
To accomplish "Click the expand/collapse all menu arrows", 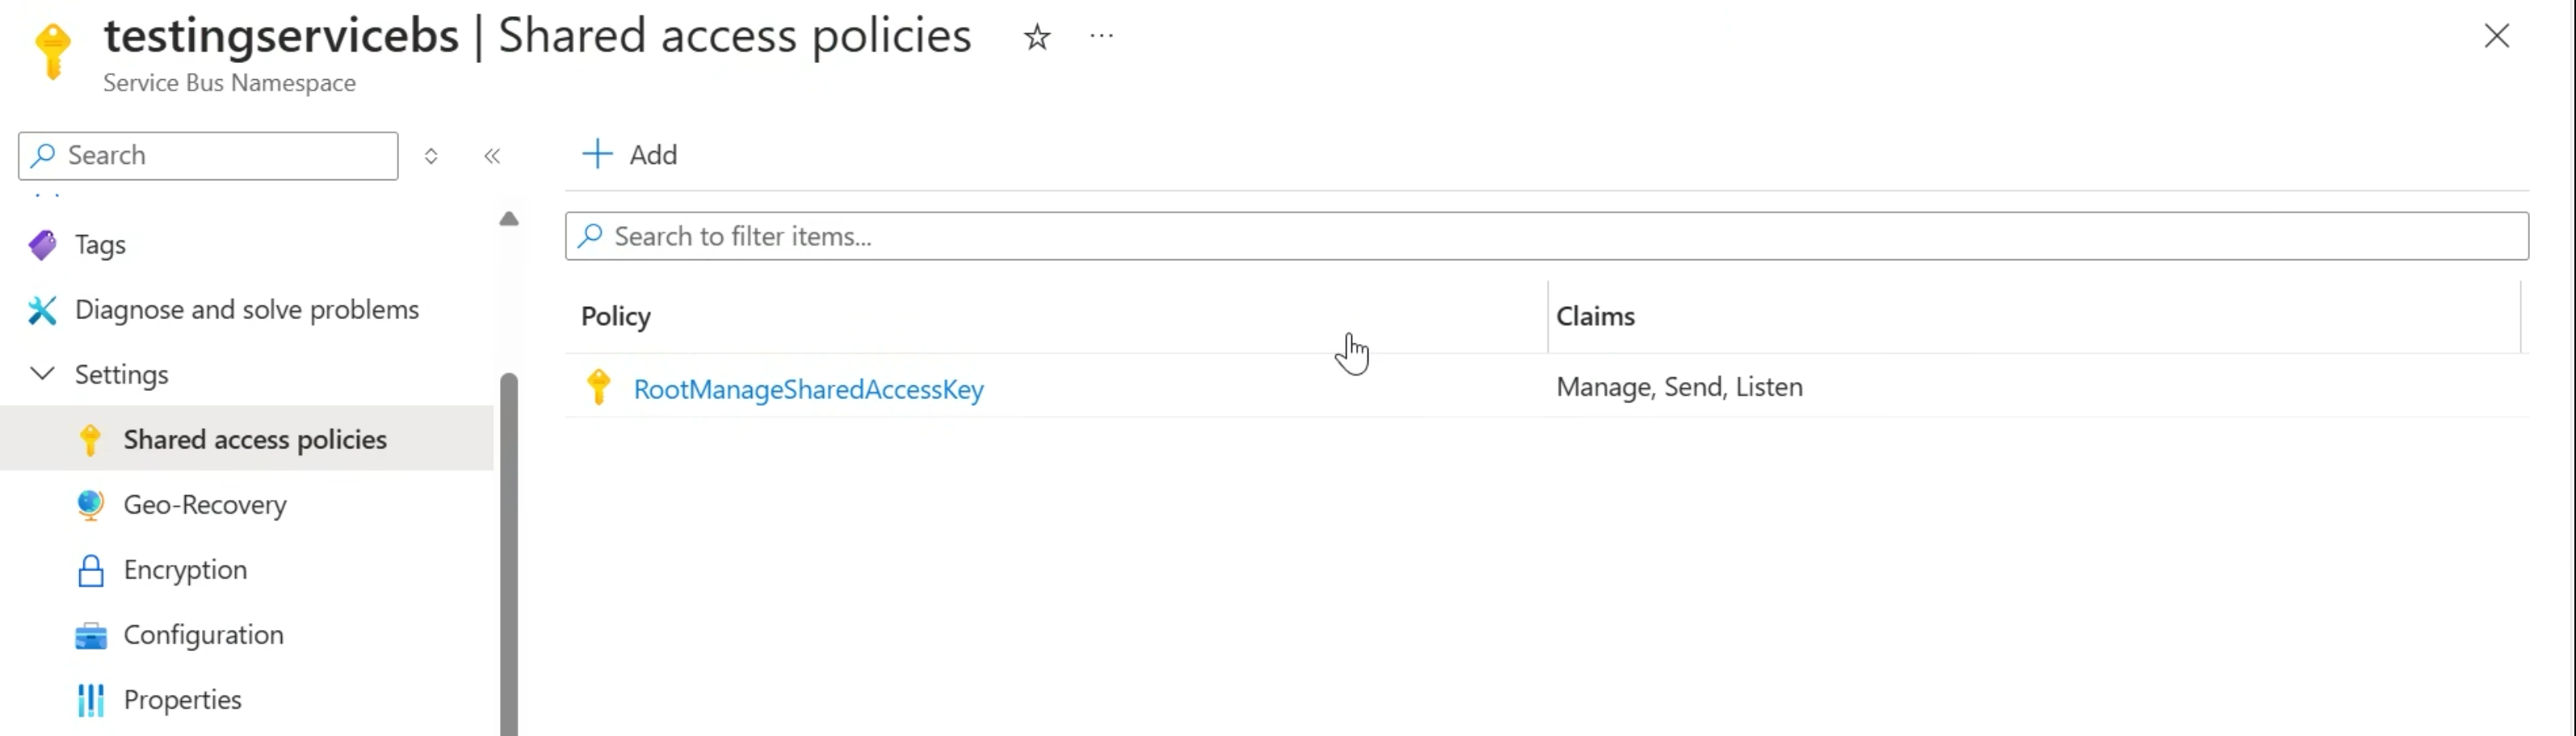I will [431, 156].
